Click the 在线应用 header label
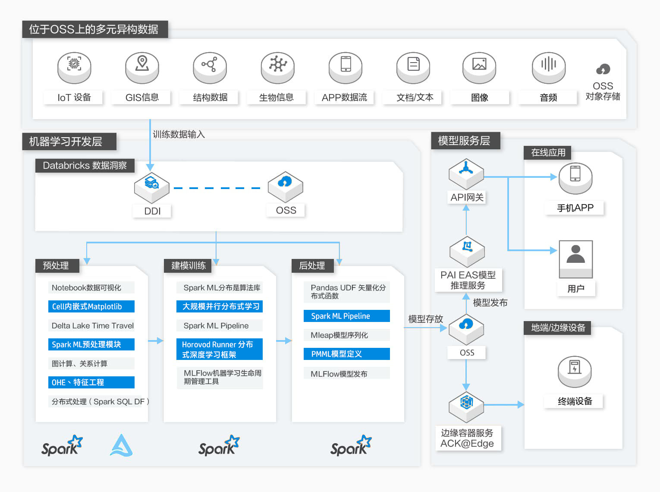 [x=548, y=153]
